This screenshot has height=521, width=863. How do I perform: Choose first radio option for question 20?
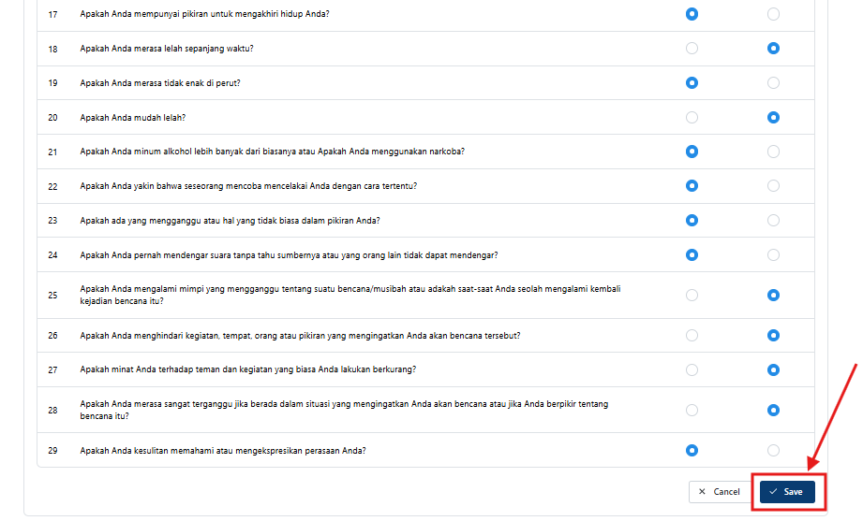[692, 118]
